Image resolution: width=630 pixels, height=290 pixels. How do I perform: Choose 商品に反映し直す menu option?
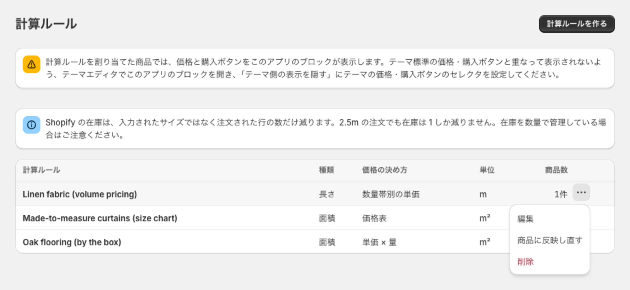point(550,240)
